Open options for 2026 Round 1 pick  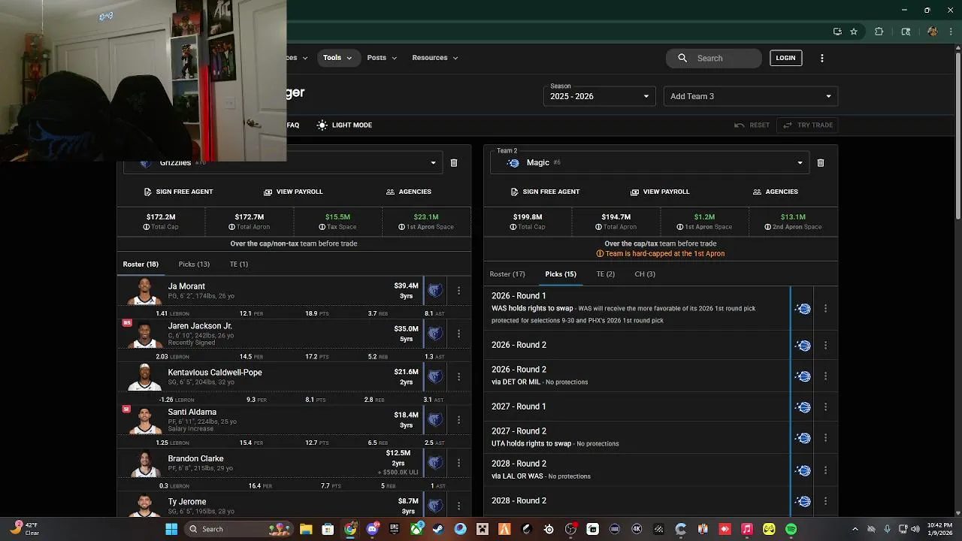click(825, 309)
